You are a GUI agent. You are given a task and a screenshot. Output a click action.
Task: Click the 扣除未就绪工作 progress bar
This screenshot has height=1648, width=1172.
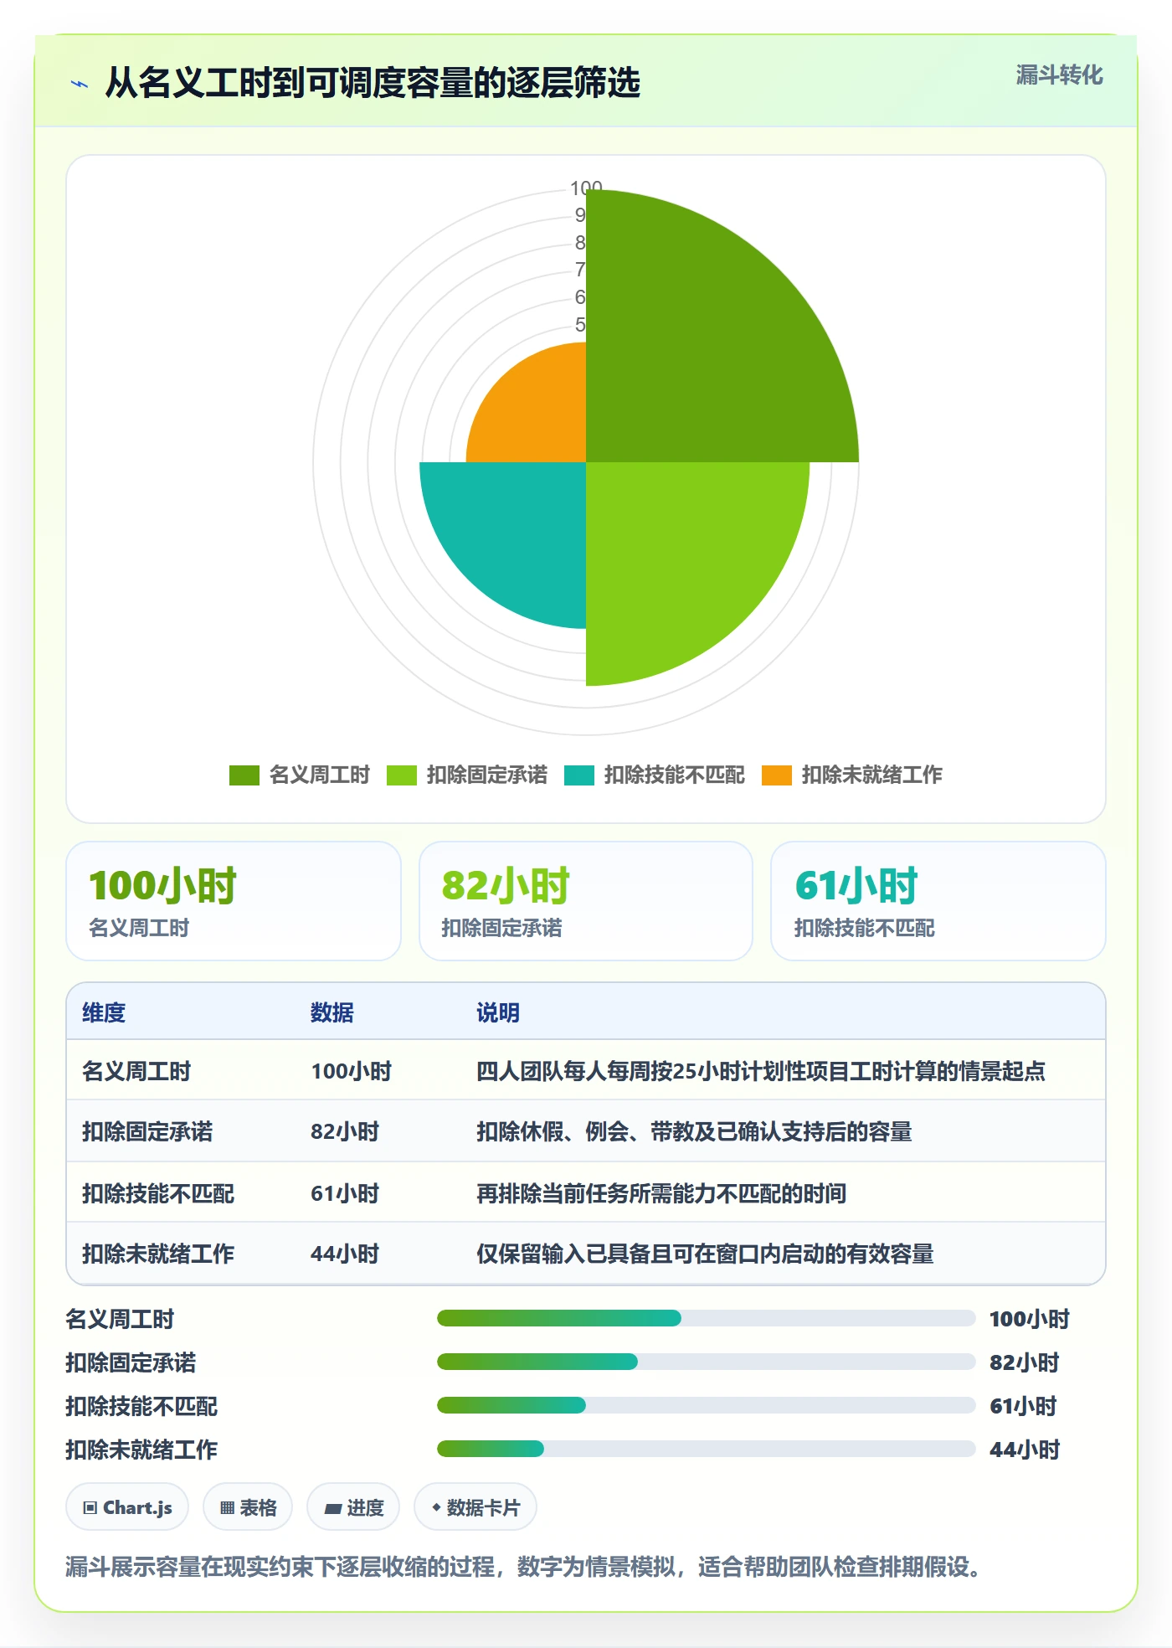coord(707,1449)
